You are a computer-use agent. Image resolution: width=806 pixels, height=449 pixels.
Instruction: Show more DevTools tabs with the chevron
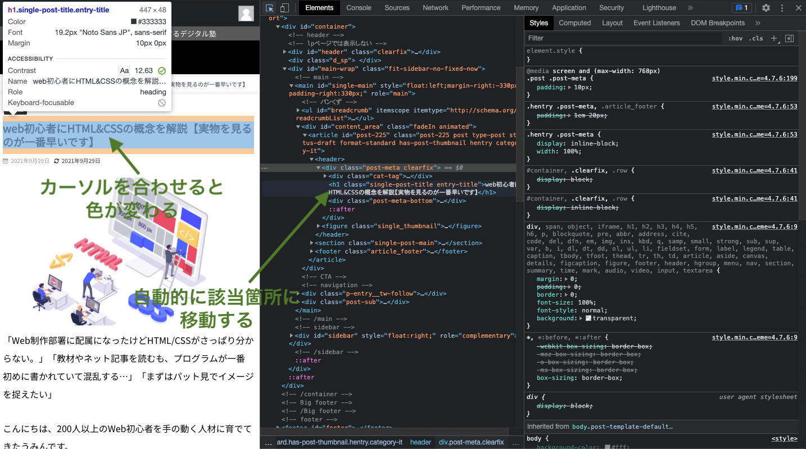(690, 8)
